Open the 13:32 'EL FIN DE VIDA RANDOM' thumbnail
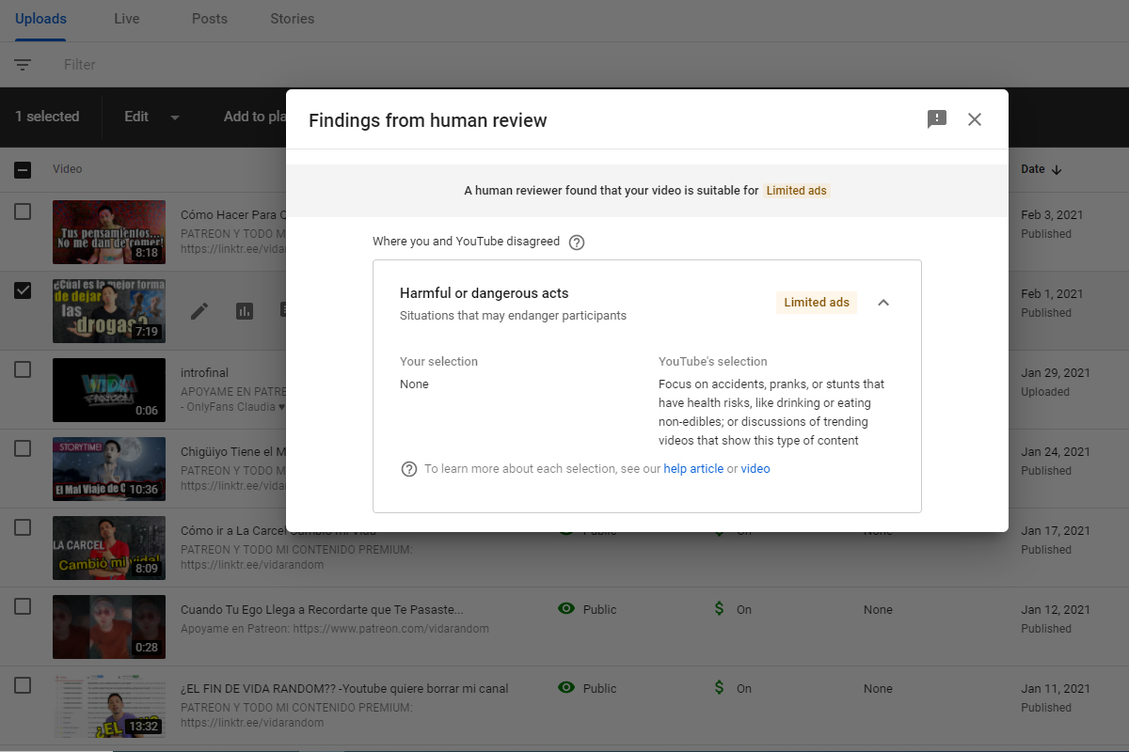1129x752 pixels. tap(109, 705)
